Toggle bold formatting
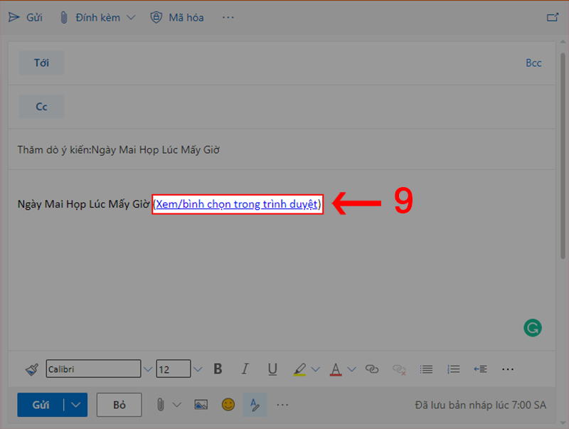Viewport: 569px width, 429px height. [218, 369]
